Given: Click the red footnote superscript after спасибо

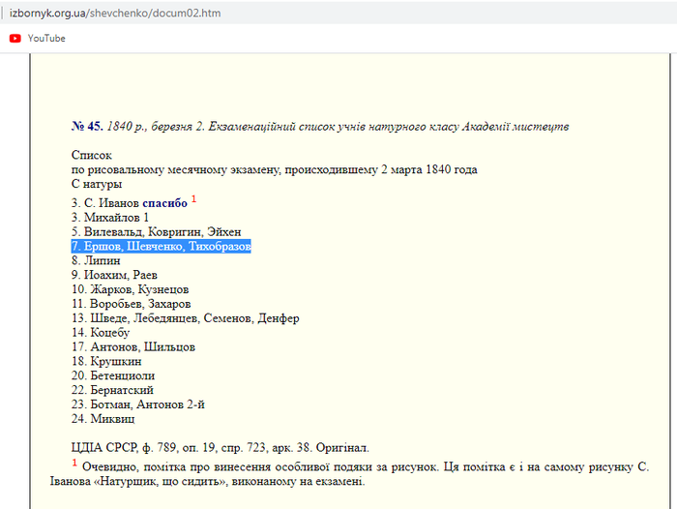Looking at the screenshot, I should pos(192,199).
